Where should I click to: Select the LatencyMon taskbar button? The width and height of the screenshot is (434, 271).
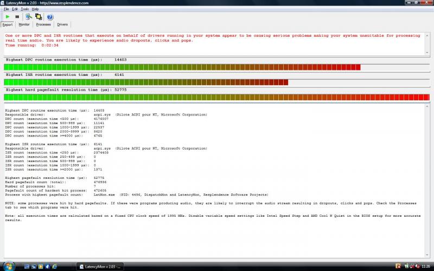click(100, 267)
